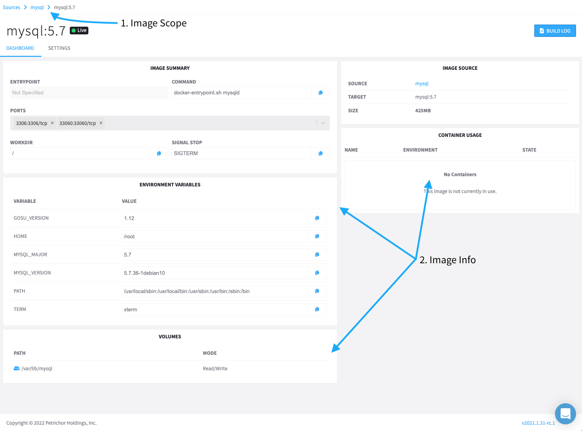582x431 pixels.
Task: Click the 33060:33060/tcp port tag label
Action: pyautogui.click(x=77, y=123)
